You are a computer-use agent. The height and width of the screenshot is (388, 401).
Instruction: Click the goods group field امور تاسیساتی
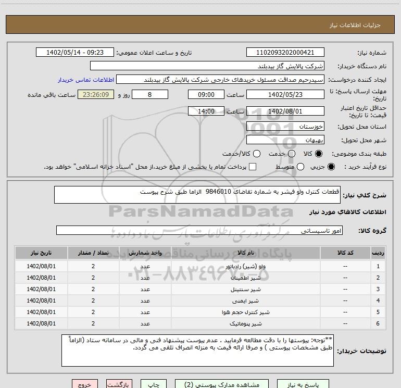click(199, 230)
